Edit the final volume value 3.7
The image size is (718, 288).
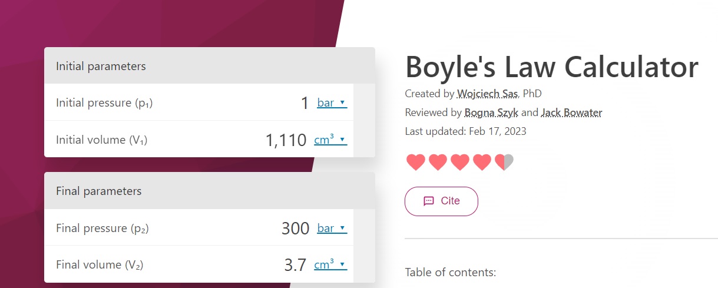(295, 265)
